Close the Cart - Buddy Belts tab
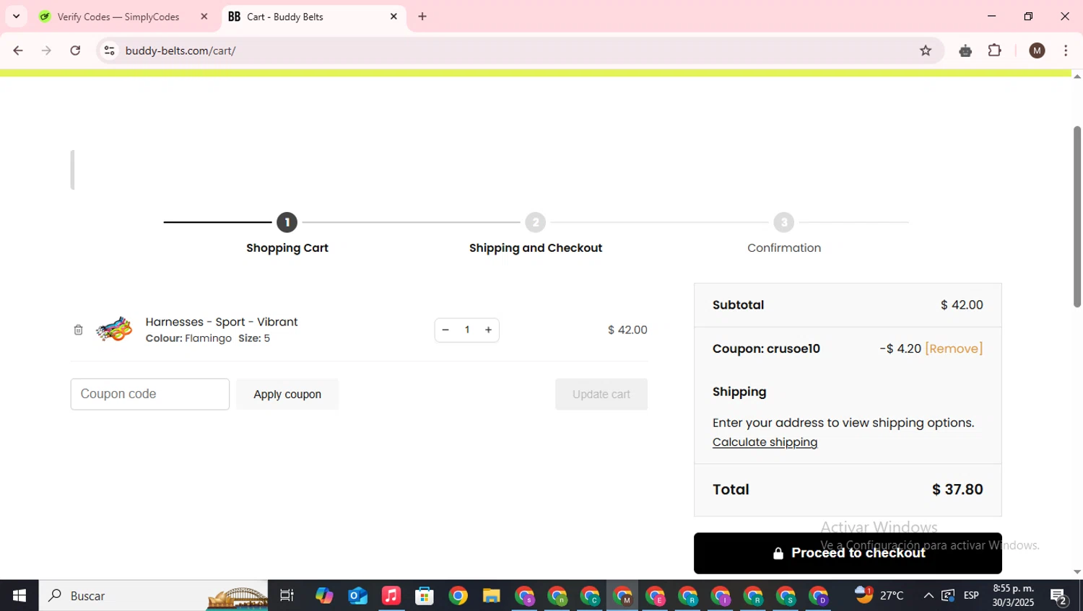 point(393,17)
